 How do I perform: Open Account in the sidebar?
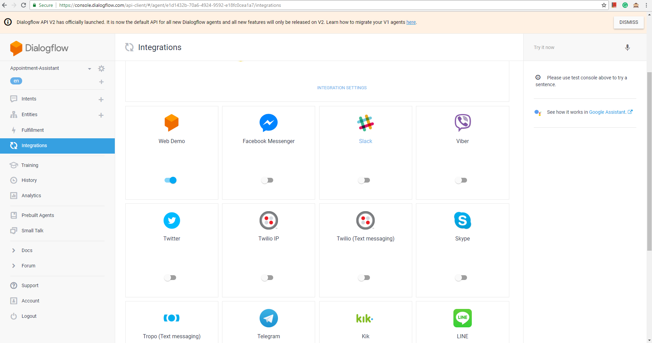click(30, 301)
